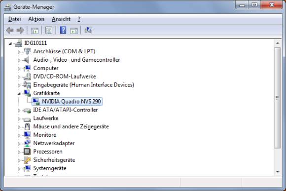Click Scan for hardware changes icon
This screenshot has height=191, width=286.
88,30
